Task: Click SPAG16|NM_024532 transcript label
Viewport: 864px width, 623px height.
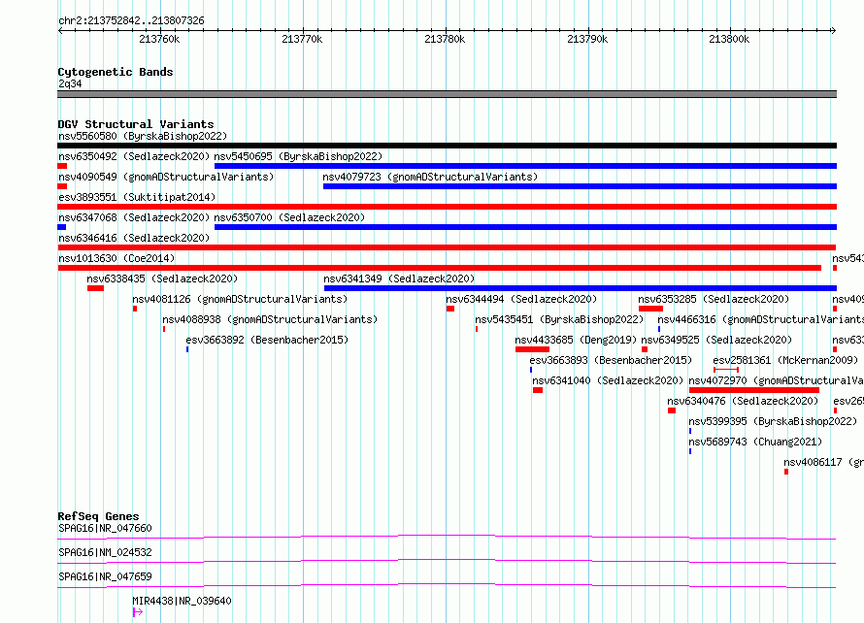Action: coord(105,552)
